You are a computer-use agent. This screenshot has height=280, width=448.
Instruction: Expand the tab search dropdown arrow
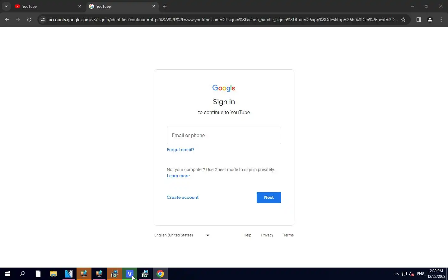point(6,6)
